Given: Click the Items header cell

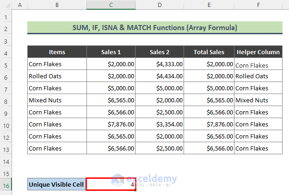Looking at the screenshot, I should [x=57, y=52].
